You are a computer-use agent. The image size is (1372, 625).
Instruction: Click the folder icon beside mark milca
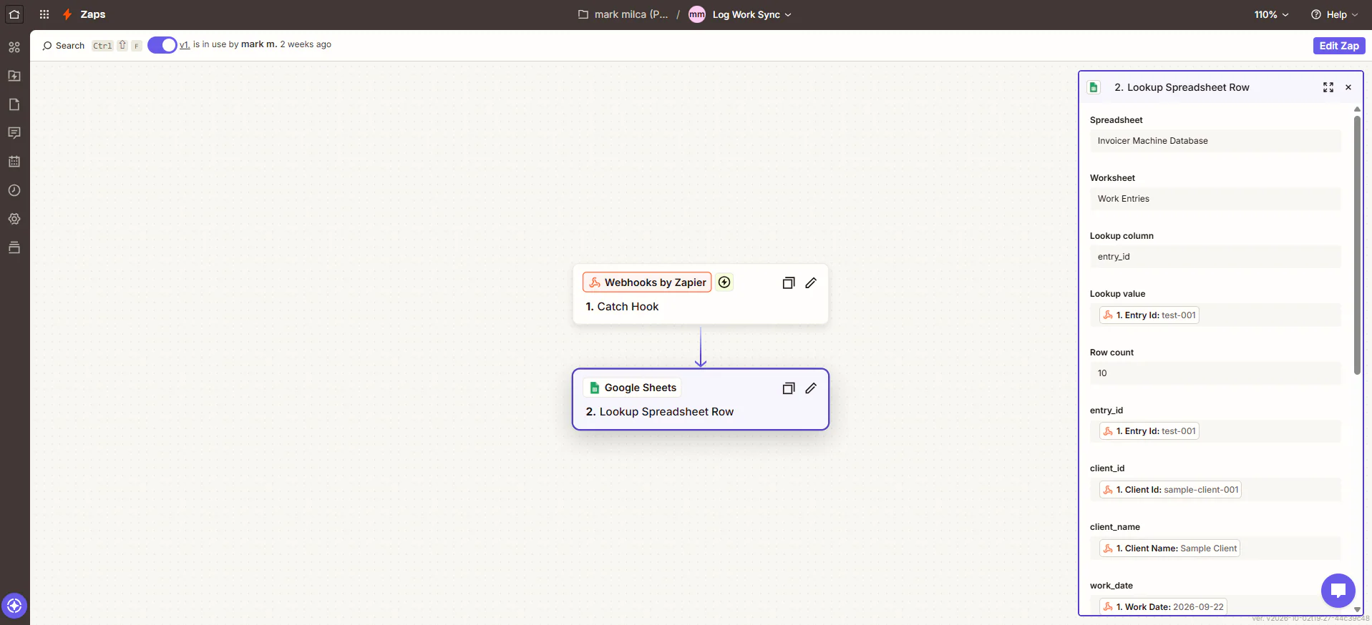click(583, 14)
